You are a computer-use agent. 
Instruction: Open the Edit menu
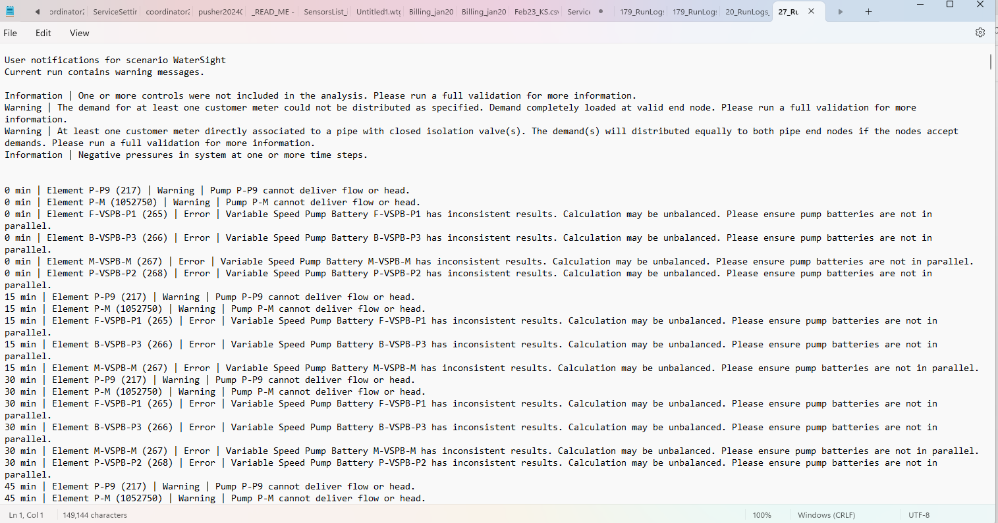(x=43, y=33)
